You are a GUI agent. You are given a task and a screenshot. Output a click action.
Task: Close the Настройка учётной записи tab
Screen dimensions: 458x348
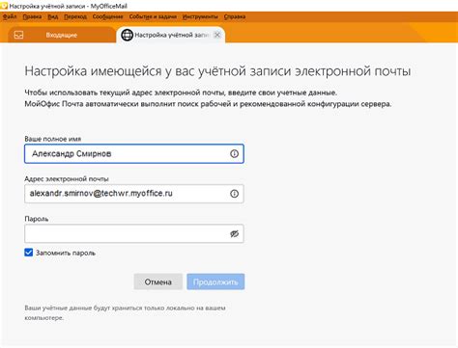[x=217, y=35]
